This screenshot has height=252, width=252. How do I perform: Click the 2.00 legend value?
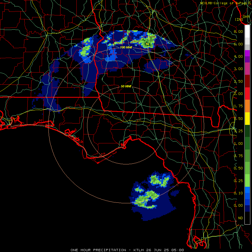pyautogui.click(x=238, y=94)
